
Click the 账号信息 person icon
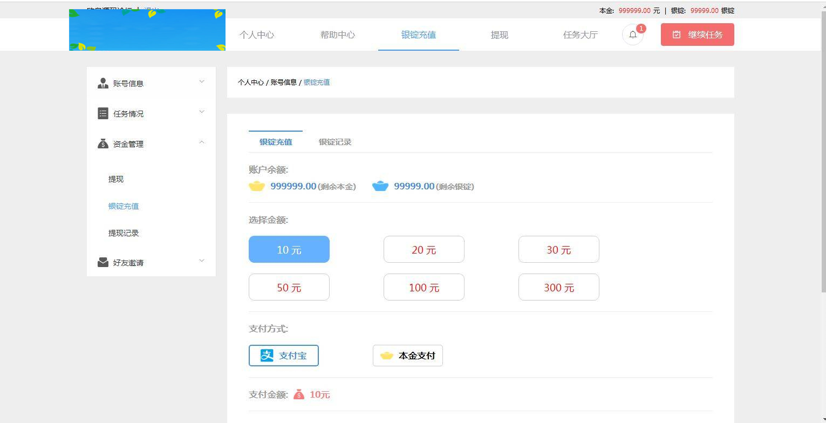[103, 83]
